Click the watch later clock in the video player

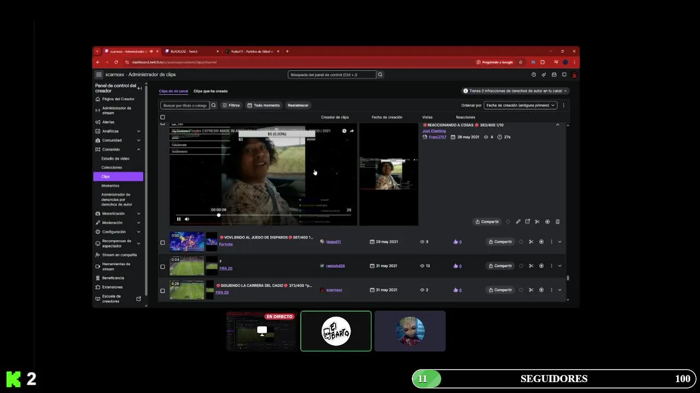[344, 131]
